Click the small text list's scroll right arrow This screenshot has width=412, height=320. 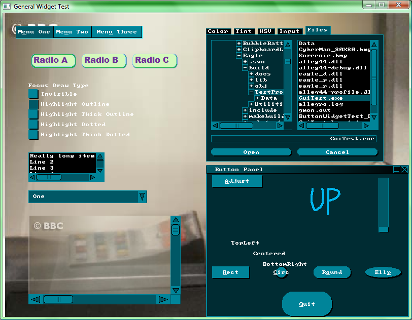click(92, 177)
